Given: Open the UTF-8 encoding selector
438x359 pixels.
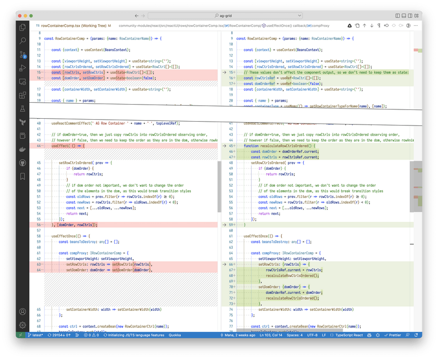Looking at the screenshot, I should coord(312,335).
